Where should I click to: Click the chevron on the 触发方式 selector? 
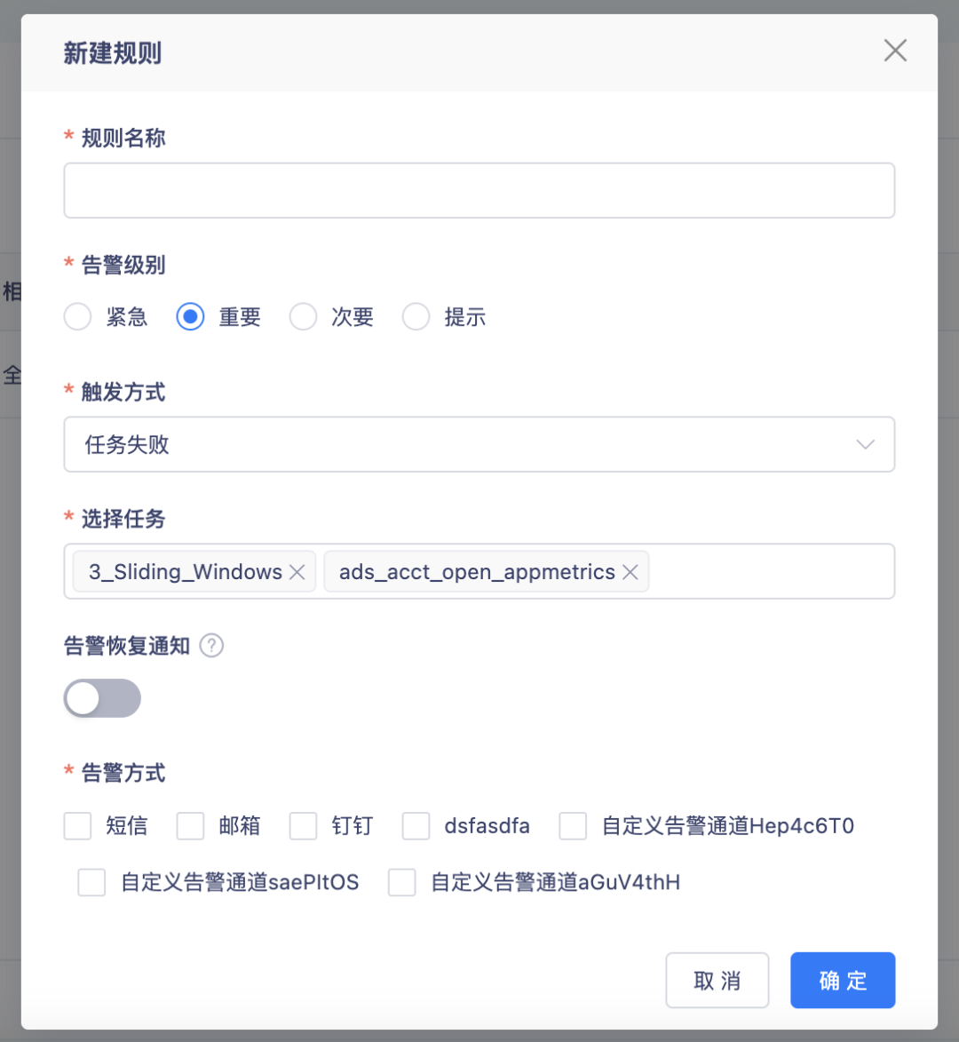[865, 444]
